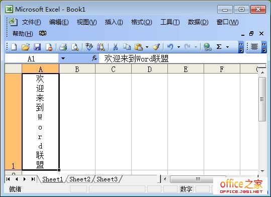Click the camera icon in the menu bar
The width and height of the screenshot is (271, 197).
coord(43,33)
